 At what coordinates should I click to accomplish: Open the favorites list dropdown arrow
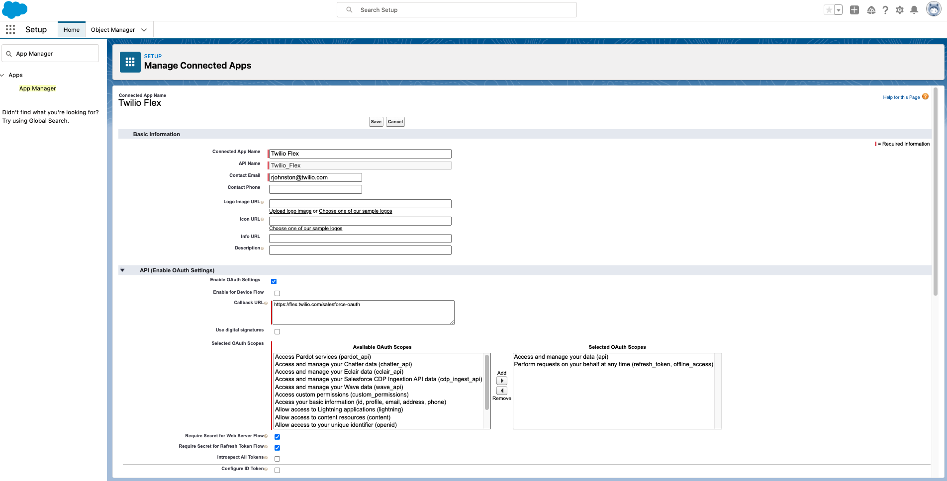839,10
